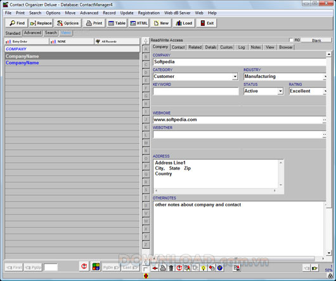Open the STATUS dropdown showing Active
The height and width of the screenshot is (281, 336).
(280, 91)
